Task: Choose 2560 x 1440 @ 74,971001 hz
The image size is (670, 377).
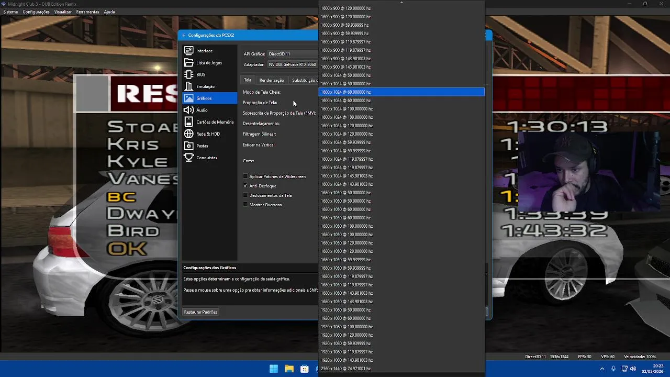Action: point(401,369)
